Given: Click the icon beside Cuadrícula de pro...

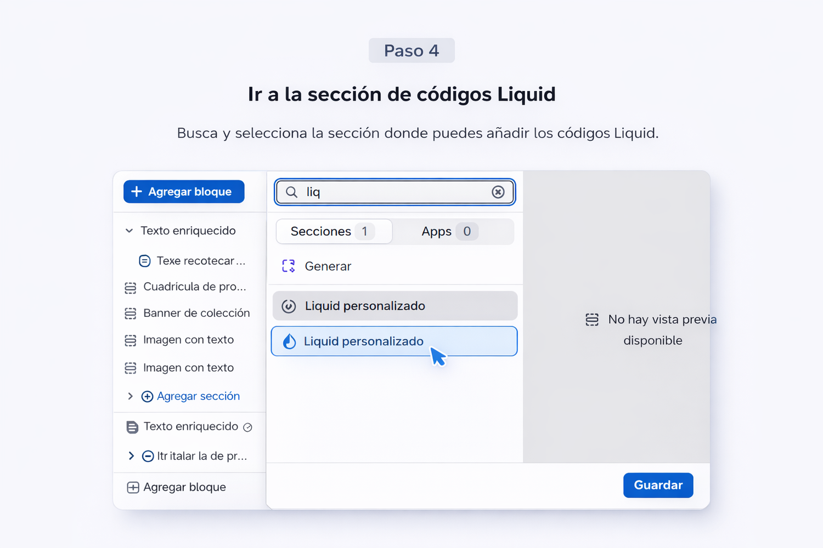Looking at the screenshot, I should tap(131, 287).
